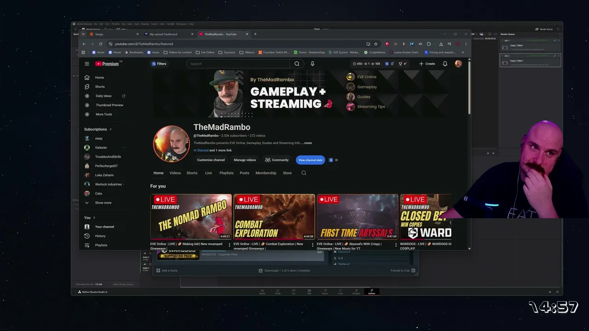Open Chrome's three-dot menu
This screenshot has height=331, width=589.
pyautogui.click(x=466, y=44)
